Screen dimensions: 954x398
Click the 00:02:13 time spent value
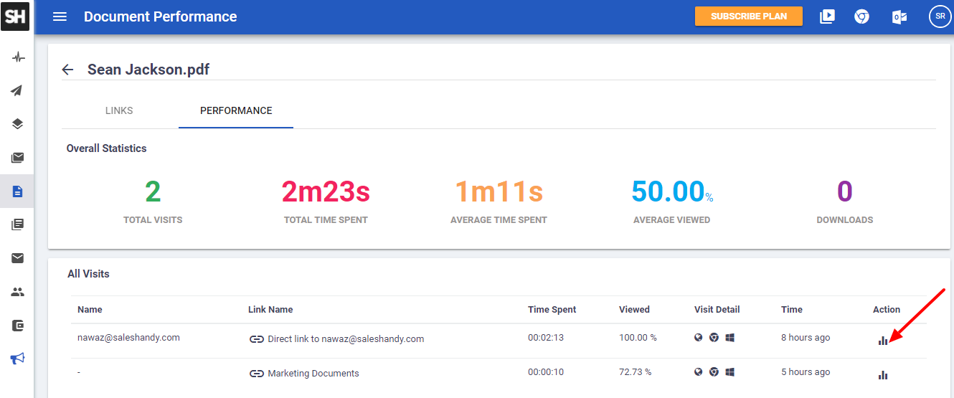pos(547,337)
